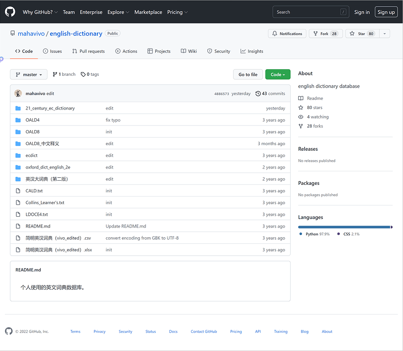
Task: Click the ecdict folder icon
Action: pyautogui.click(x=18, y=155)
